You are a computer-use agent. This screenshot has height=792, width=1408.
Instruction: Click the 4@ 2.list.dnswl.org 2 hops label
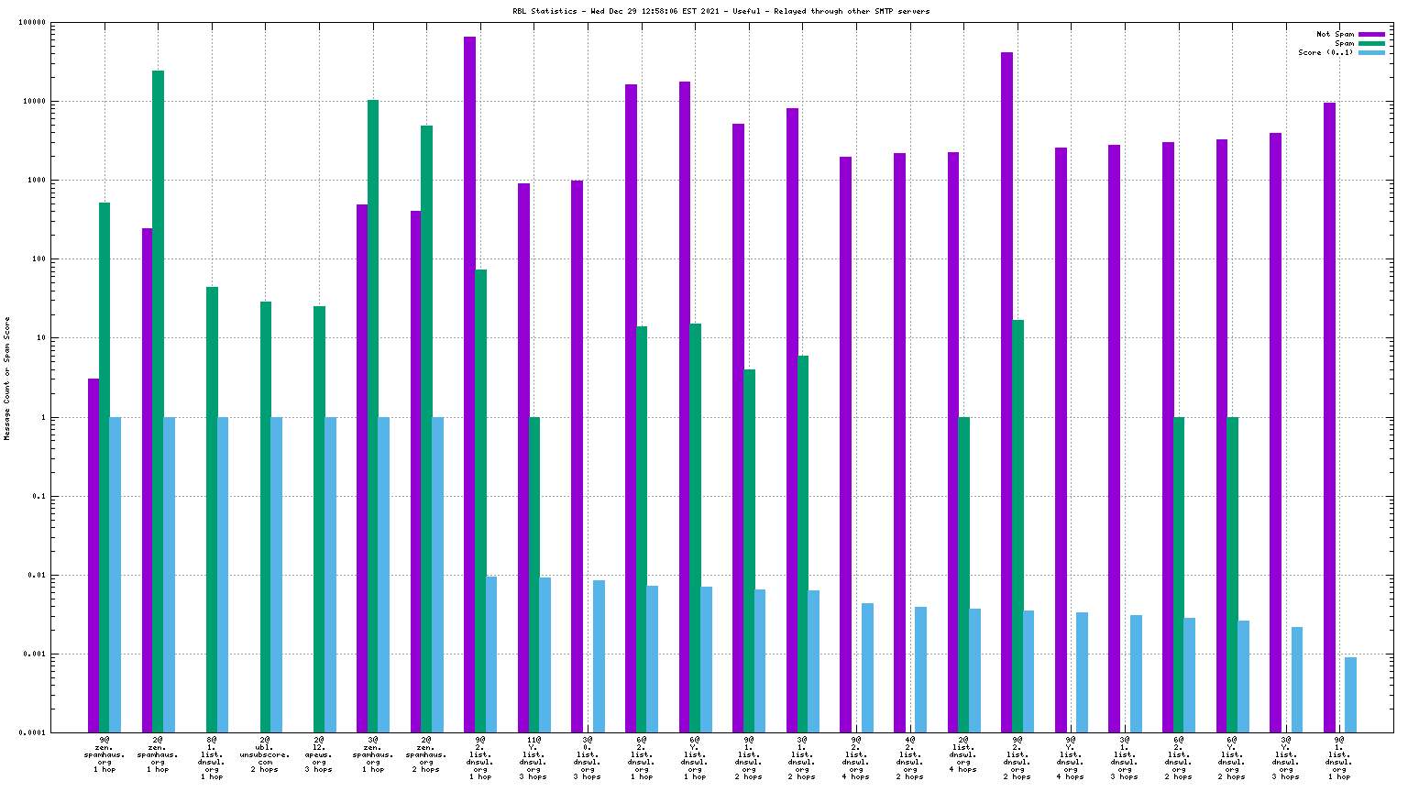tap(909, 757)
